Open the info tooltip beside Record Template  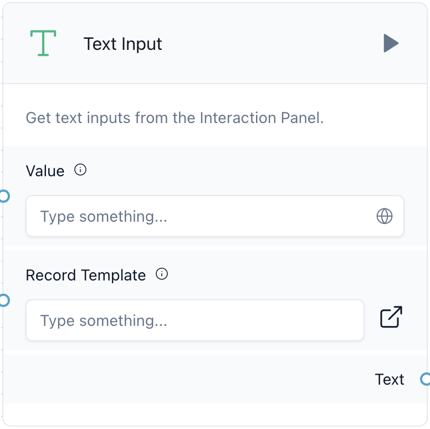[162, 274]
